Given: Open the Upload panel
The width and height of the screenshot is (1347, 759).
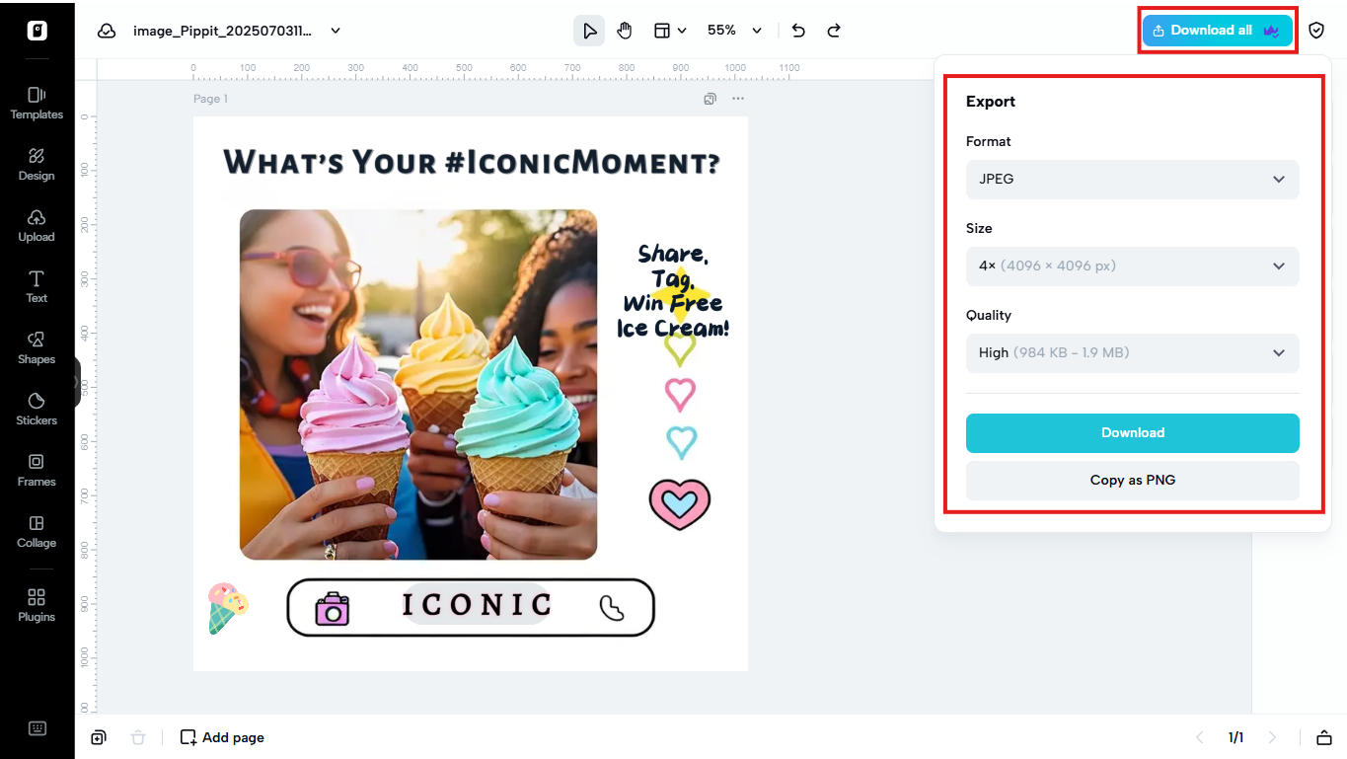Looking at the screenshot, I should click(x=37, y=225).
